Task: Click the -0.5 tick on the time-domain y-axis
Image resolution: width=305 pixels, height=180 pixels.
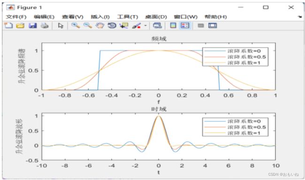Action: coord(32,160)
